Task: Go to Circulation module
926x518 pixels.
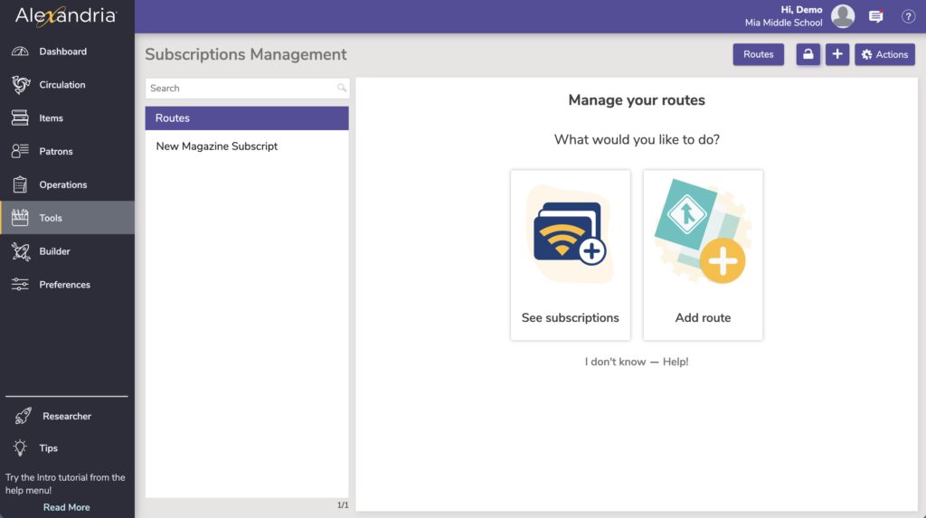Action: click(61, 85)
